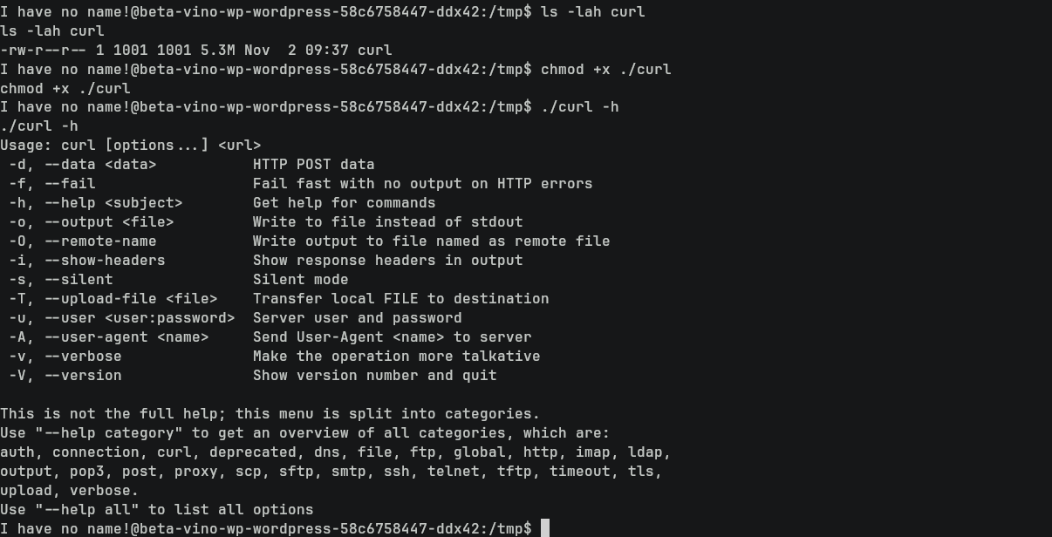Click the block cursor at the last prompt
Image resolution: width=1052 pixels, height=537 pixels.
coord(545,528)
